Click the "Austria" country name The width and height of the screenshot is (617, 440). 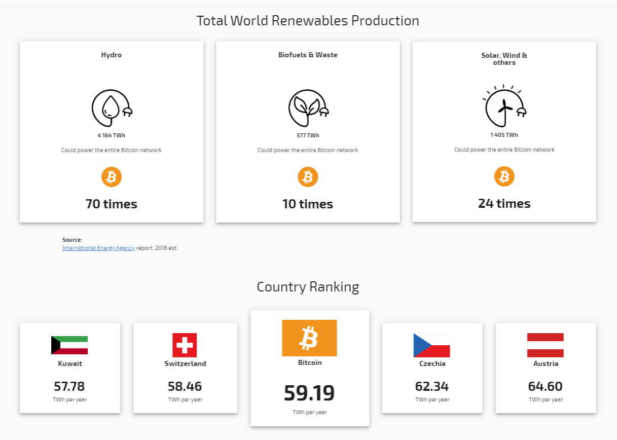(x=546, y=363)
